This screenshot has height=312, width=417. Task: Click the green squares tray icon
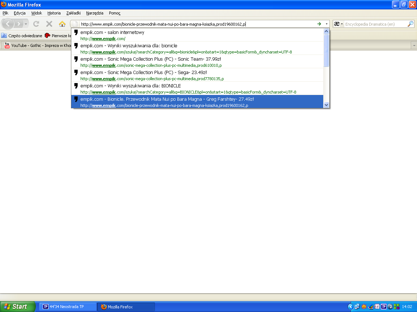tap(397, 307)
